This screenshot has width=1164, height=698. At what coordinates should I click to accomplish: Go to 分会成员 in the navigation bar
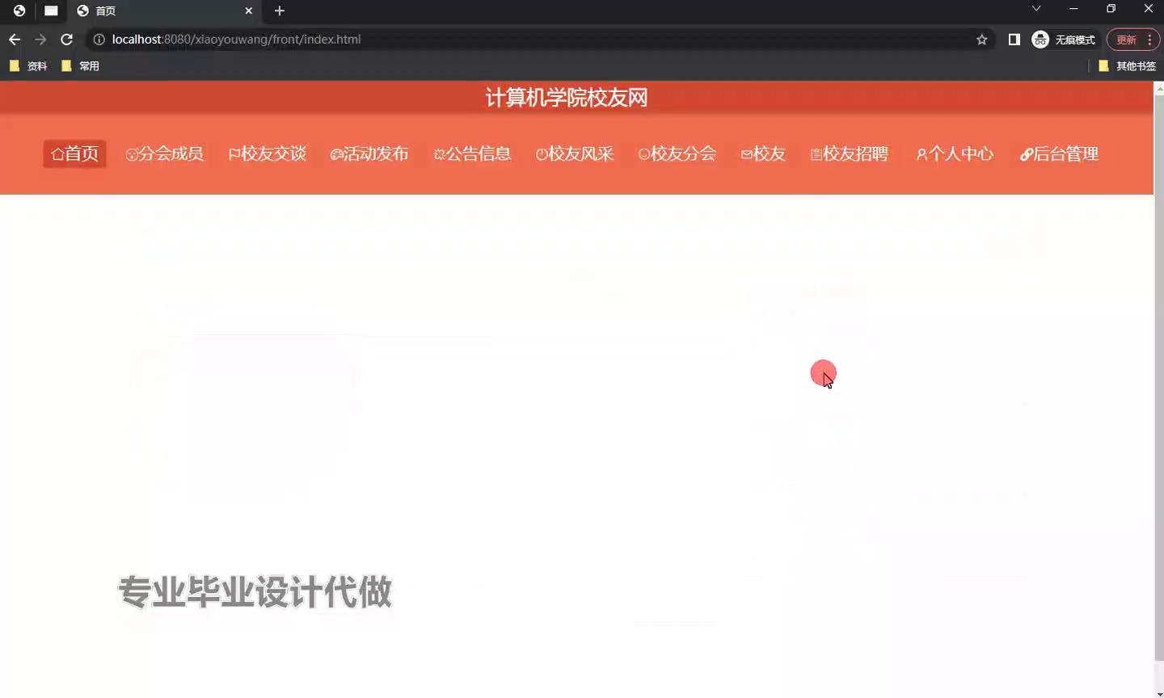[165, 153]
